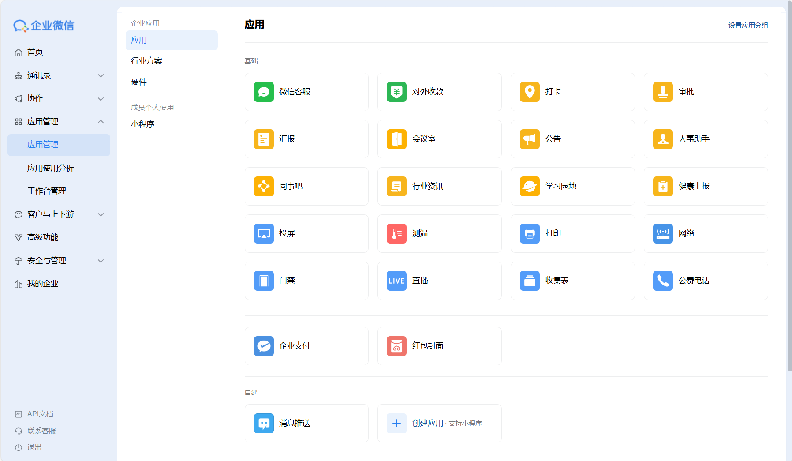This screenshot has height=461, width=792.
Task: Switch to 行业方案 in submenu
Action: click(146, 61)
